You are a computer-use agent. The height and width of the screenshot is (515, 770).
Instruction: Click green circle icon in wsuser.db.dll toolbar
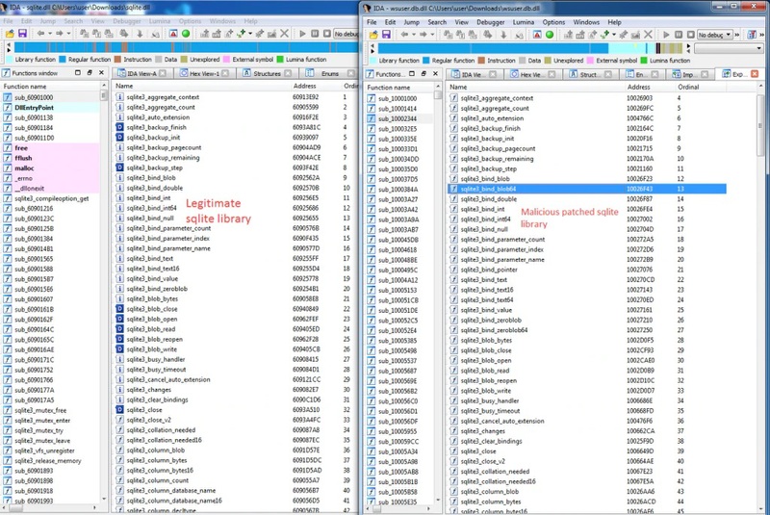pyautogui.click(x=550, y=35)
